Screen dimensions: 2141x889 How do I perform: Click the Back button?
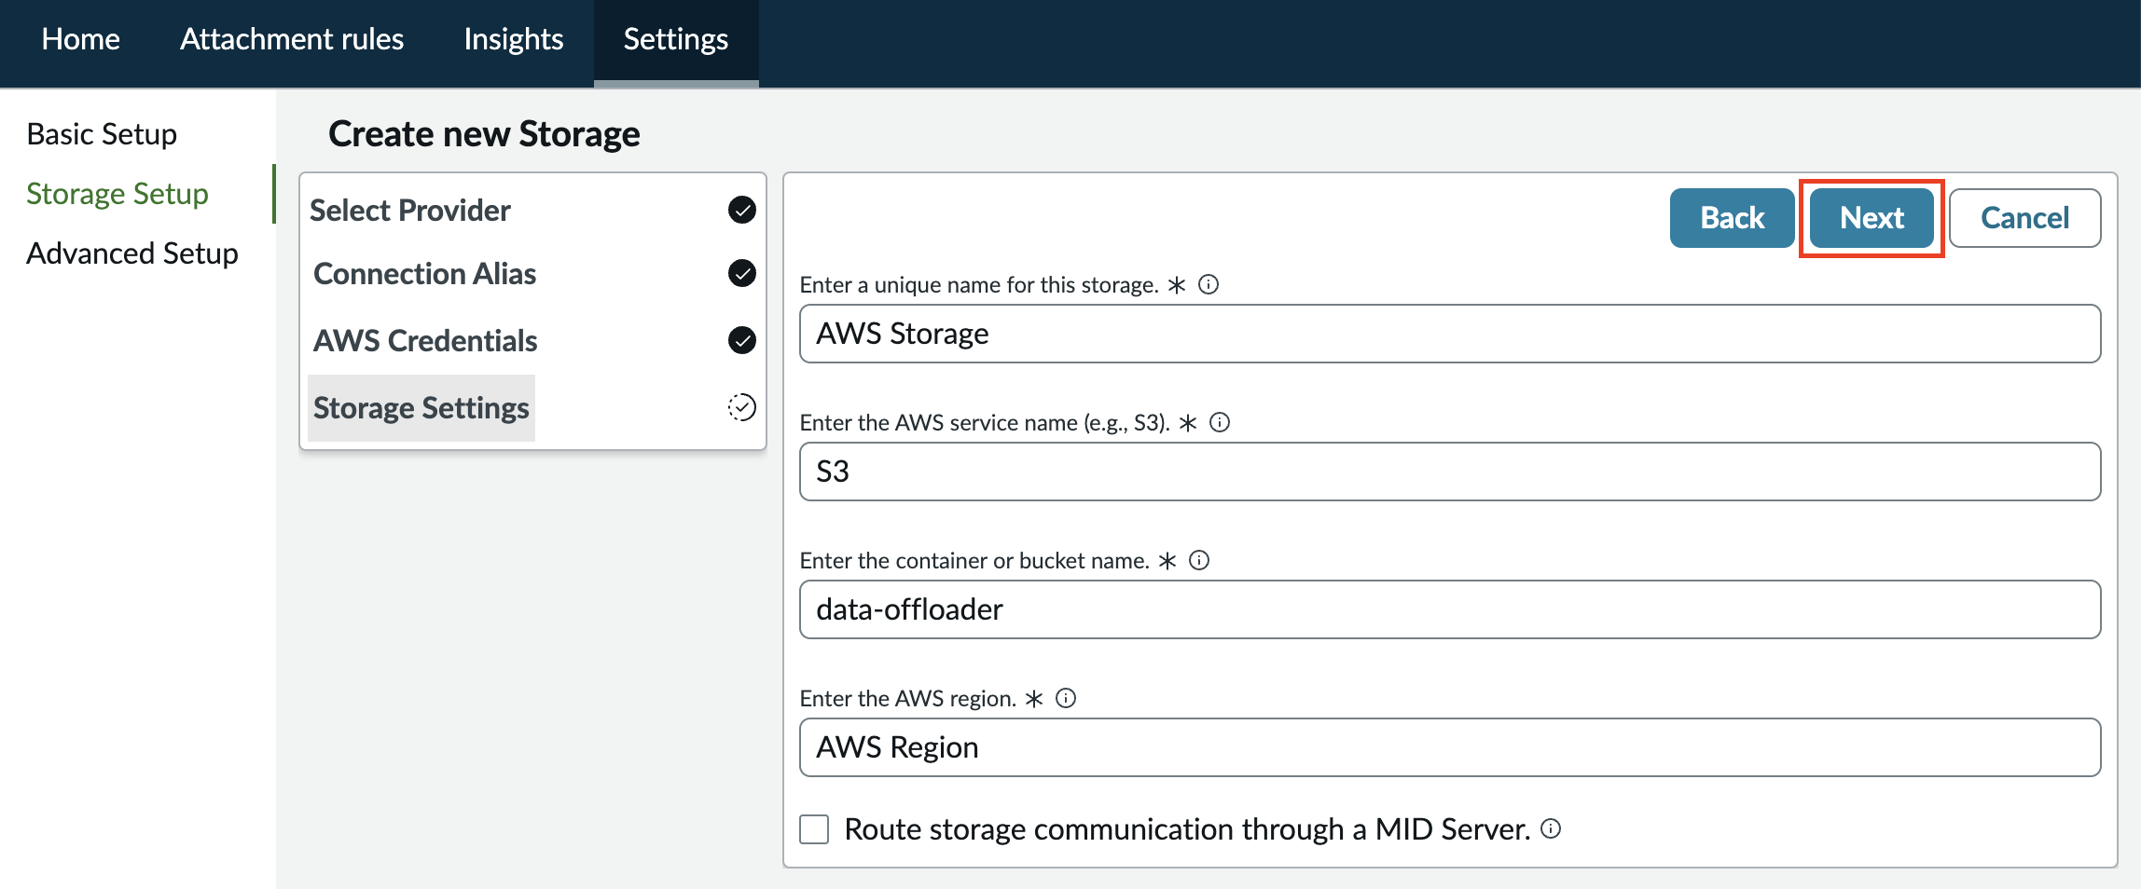1733,218
